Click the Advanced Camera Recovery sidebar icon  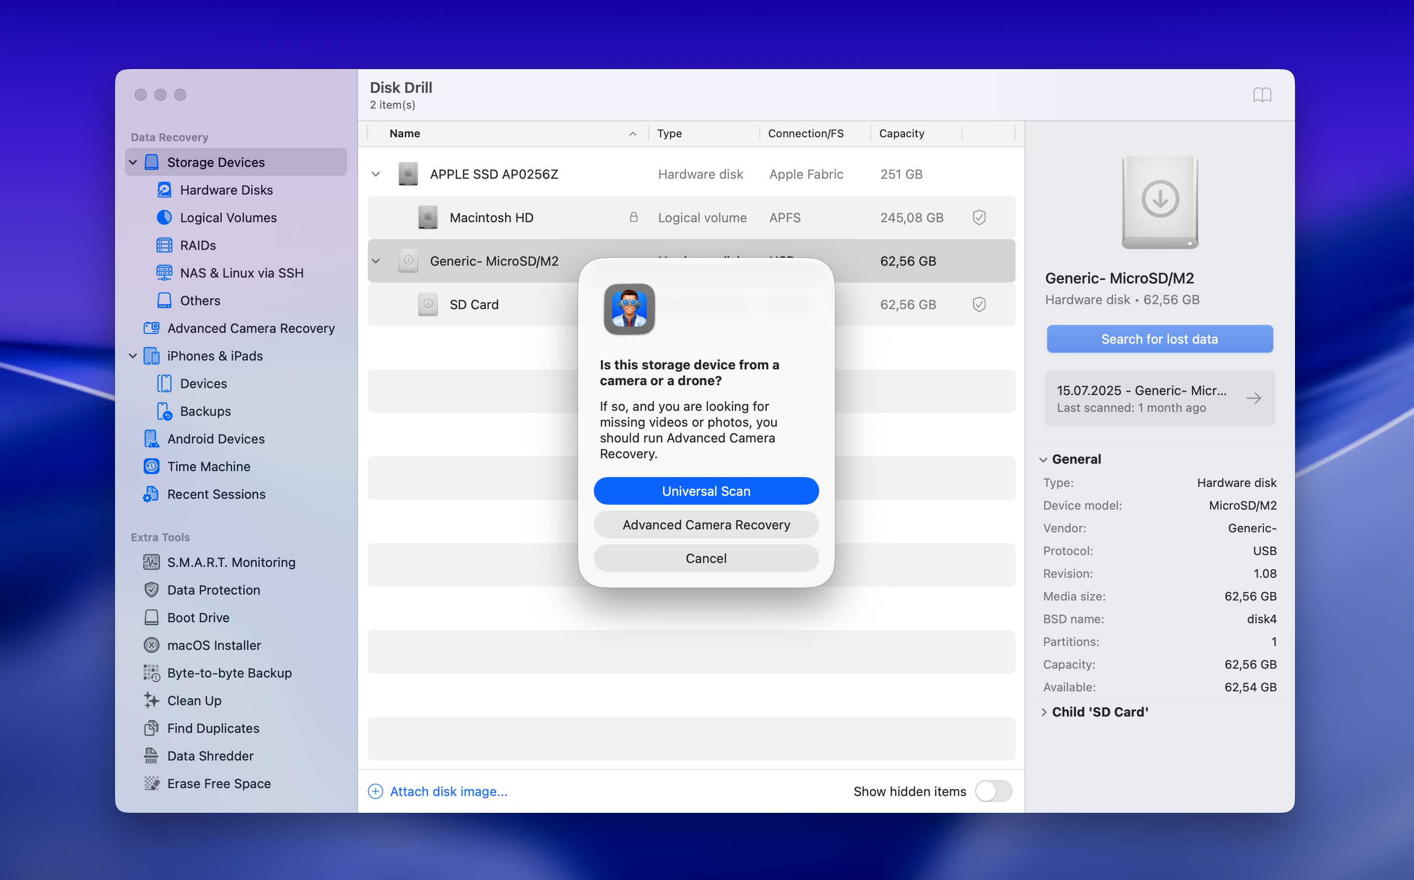pos(151,328)
